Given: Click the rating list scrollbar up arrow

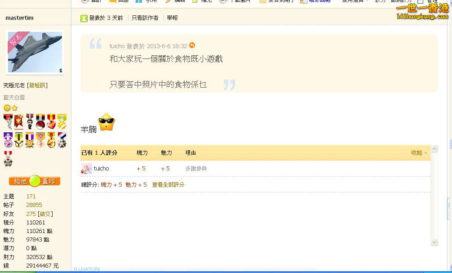Looking at the screenshot, I should click(x=434, y=149).
